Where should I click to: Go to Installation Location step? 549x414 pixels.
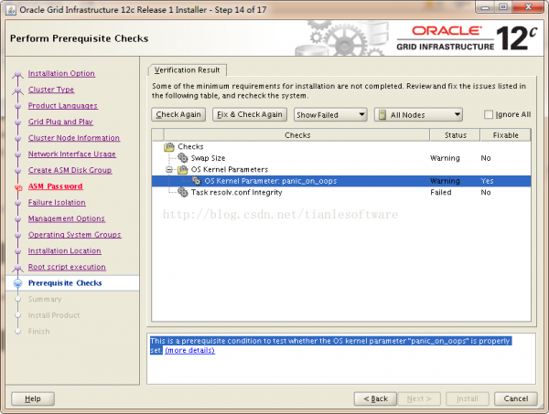point(64,250)
